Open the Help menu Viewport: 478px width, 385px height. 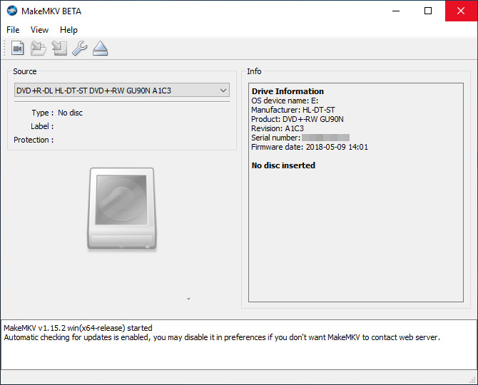pyautogui.click(x=68, y=30)
